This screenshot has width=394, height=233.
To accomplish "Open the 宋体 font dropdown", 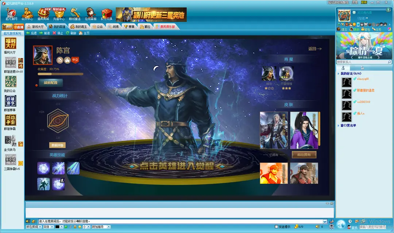I will pyautogui.click(x=48, y=227).
